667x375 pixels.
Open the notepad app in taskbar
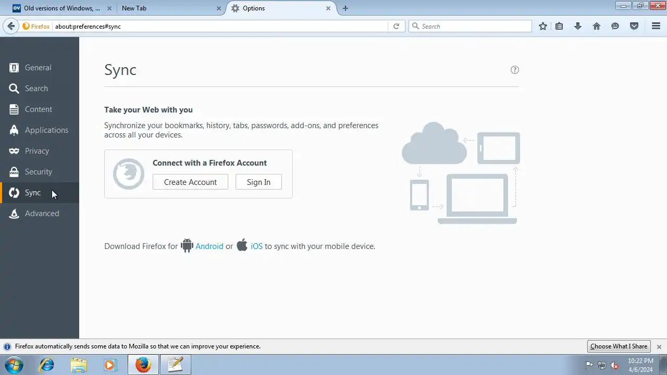coord(176,365)
